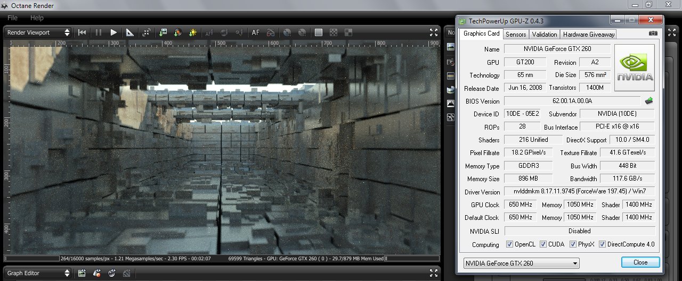
Task: Restart the render with the rewind icon
Action: [x=82, y=32]
